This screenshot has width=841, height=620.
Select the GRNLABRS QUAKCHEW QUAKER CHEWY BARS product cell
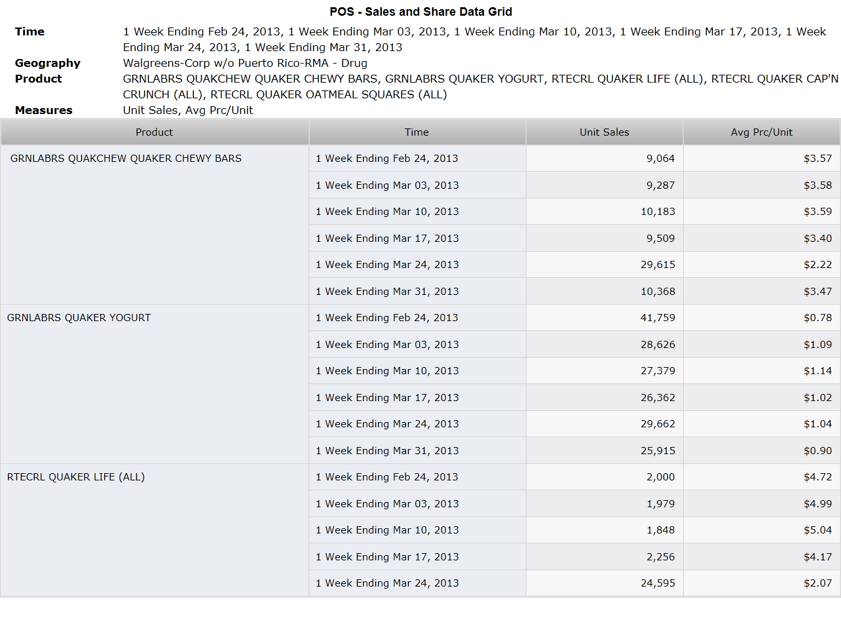point(155,225)
